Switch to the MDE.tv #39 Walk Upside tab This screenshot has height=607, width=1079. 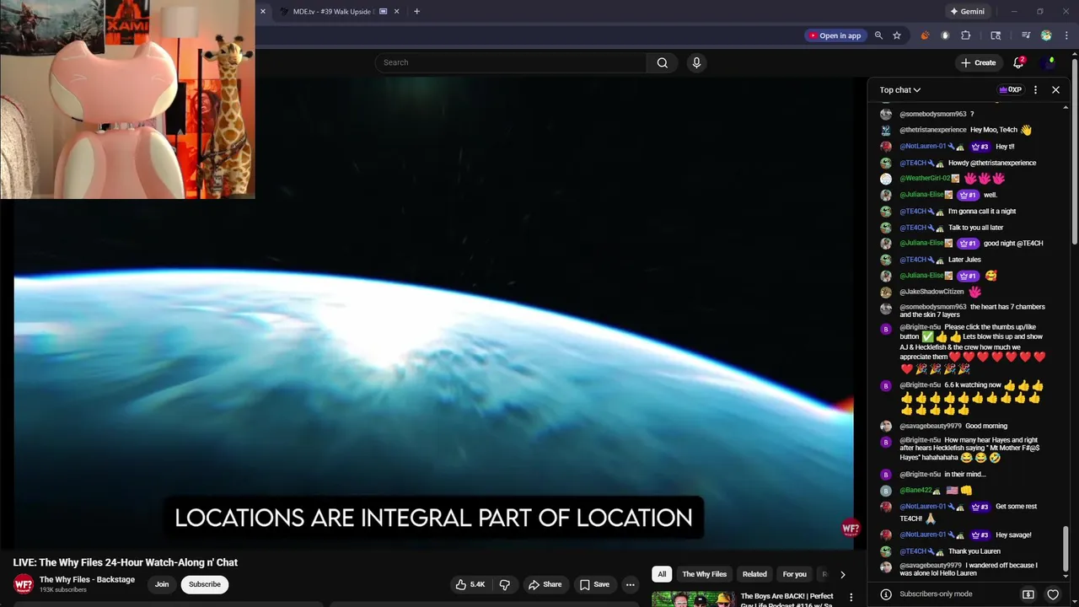(332, 12)
